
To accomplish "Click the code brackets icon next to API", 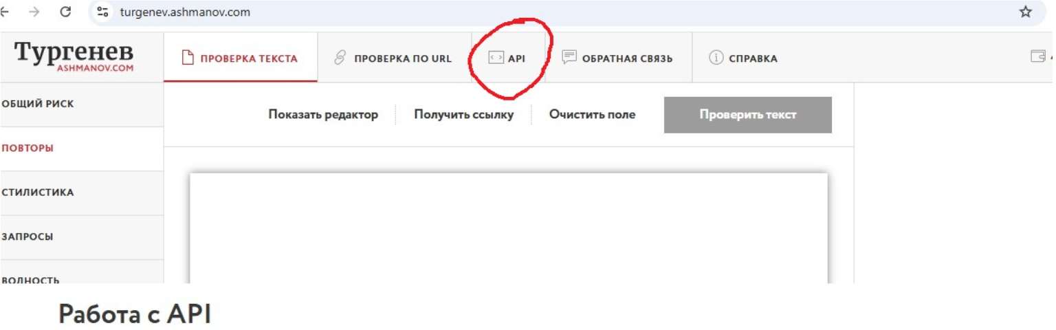I will 496,58.
